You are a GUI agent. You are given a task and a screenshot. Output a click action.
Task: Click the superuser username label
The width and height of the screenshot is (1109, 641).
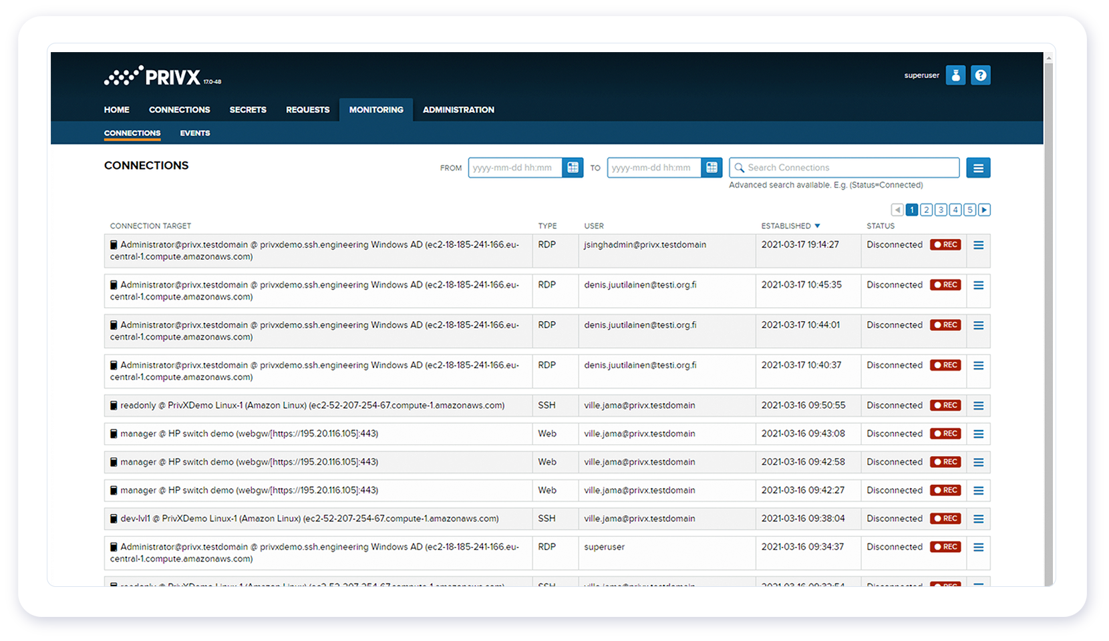tap(922, 75)
